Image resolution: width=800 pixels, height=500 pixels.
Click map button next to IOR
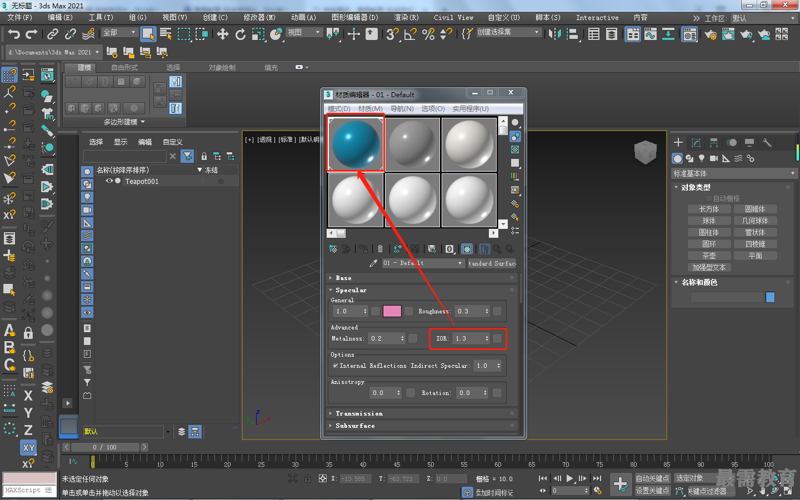tap(497, 338)
